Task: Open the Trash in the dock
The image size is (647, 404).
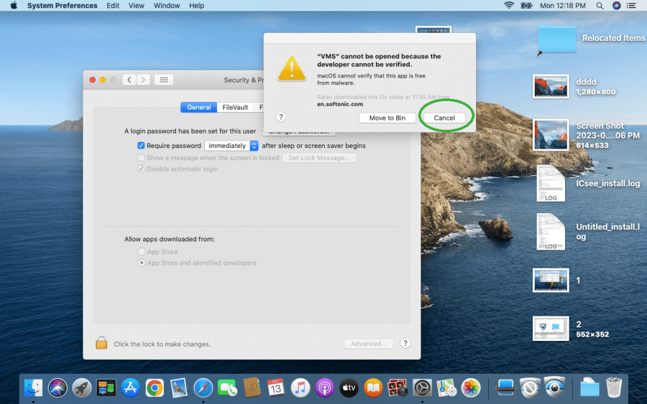Action: 614,388
